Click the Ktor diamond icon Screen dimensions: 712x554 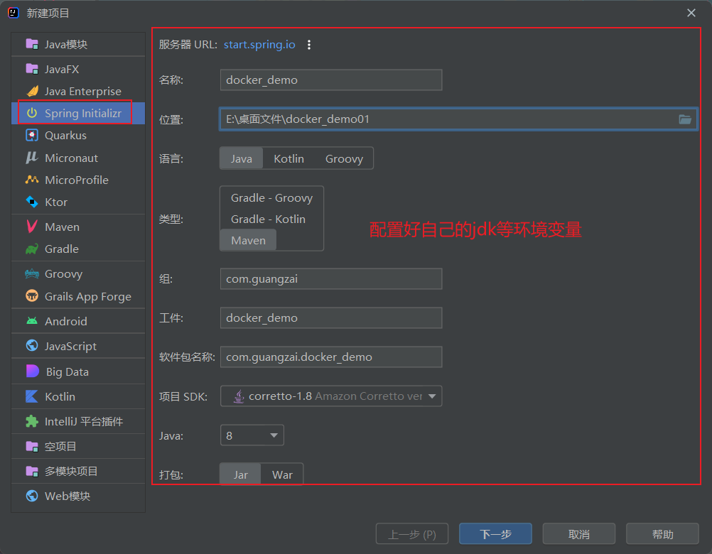coord(32,202)
